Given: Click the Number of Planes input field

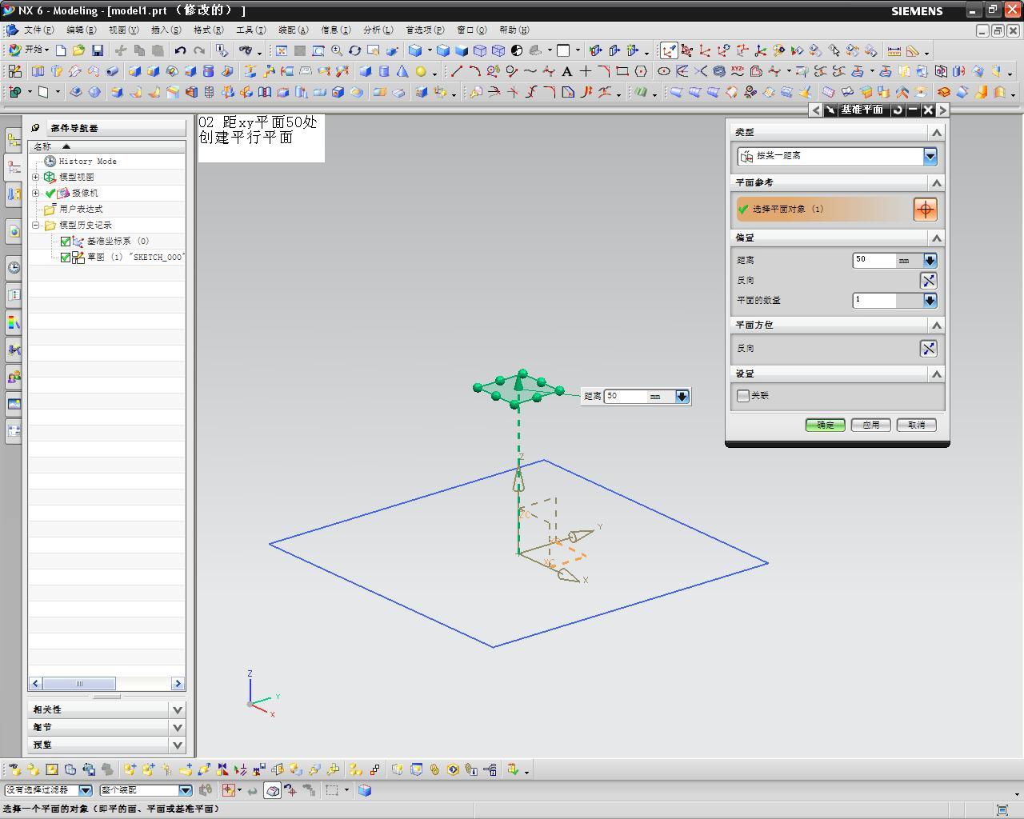Looking at the screenshot, I should click(x=874, y=300).
